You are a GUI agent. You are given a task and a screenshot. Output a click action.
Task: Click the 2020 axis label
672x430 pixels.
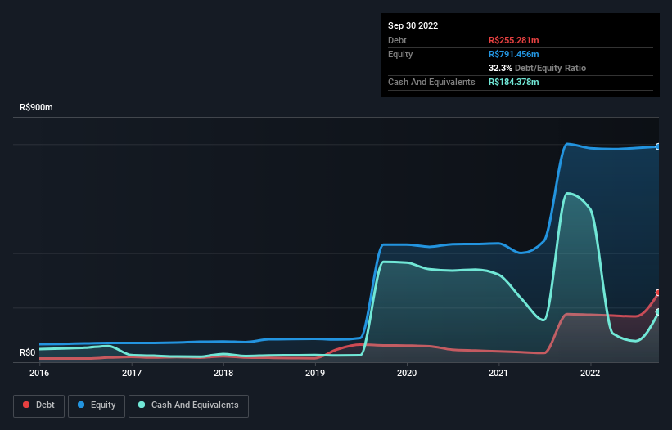point(407,373)
